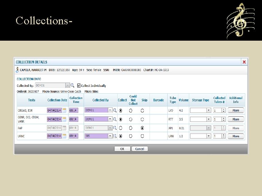Click patient name CAMILA, HARRIET M

(33, 70)
